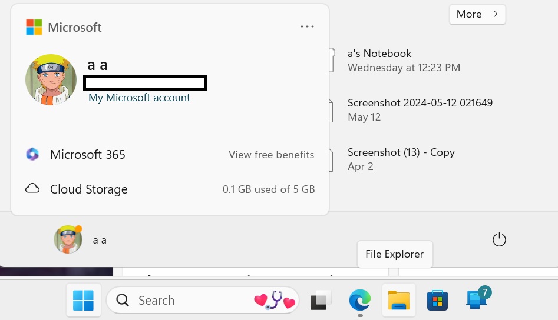The image size is (558, 320).
Task: Click the taskbar Search box
Action: [203, 301]
